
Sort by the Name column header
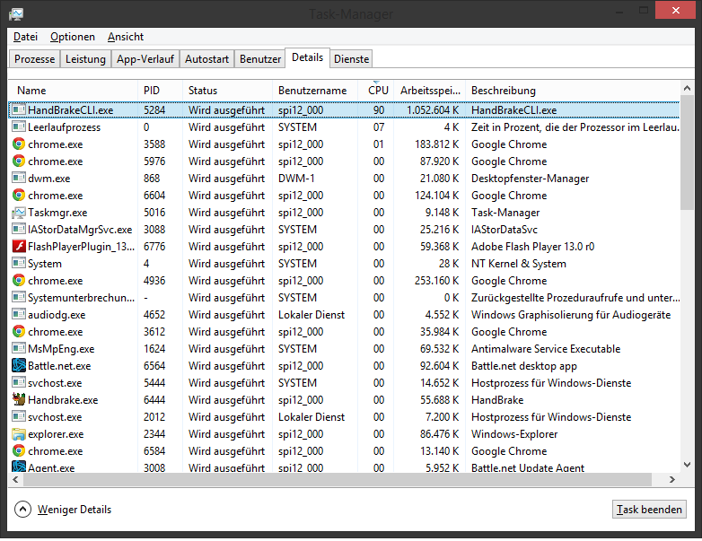click(73, 91)
